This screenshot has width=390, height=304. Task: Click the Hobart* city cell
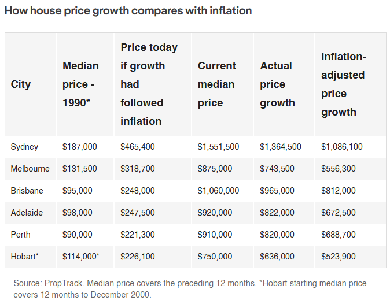coord(25,256)
